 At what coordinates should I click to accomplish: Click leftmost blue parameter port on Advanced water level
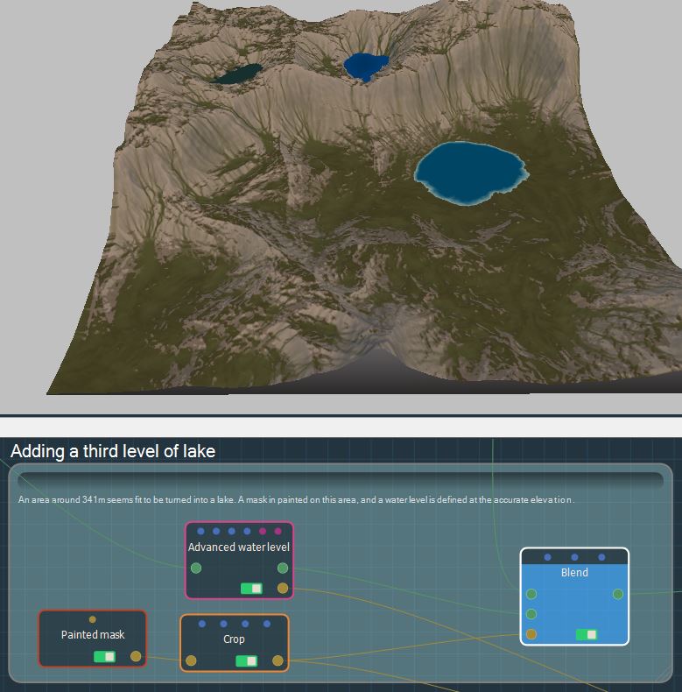point(200,531)
